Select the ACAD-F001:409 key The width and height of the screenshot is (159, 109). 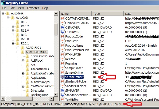[36, 52]
